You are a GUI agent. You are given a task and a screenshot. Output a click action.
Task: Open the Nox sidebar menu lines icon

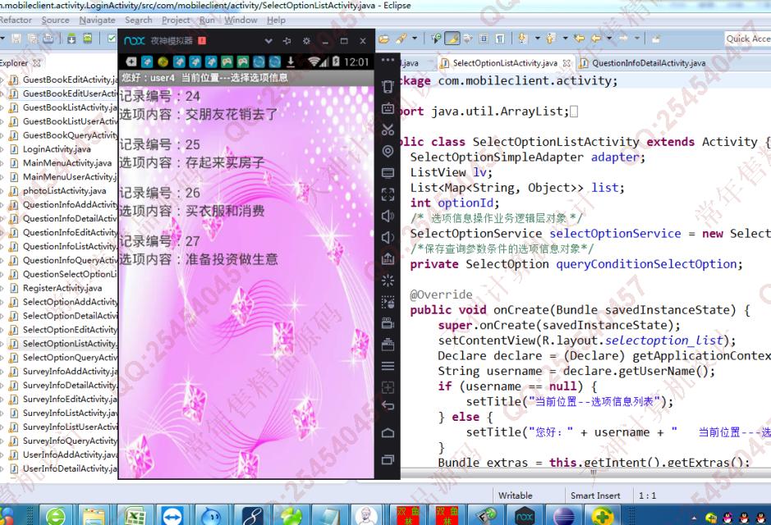388,366
